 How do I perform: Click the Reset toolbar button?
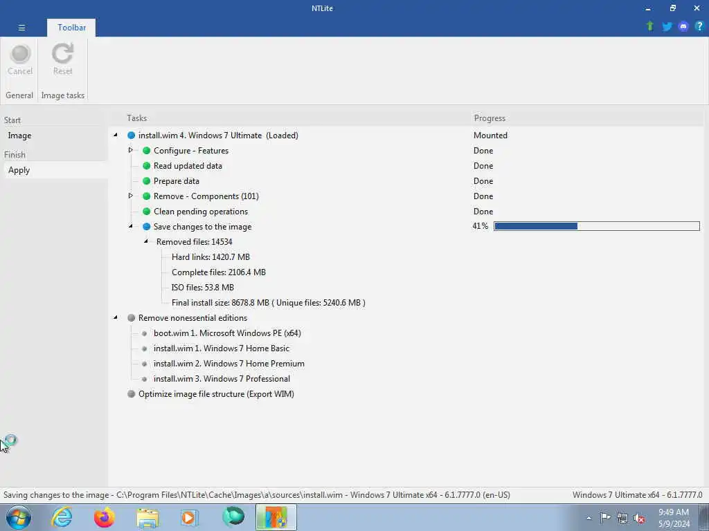tap(62, 60)
